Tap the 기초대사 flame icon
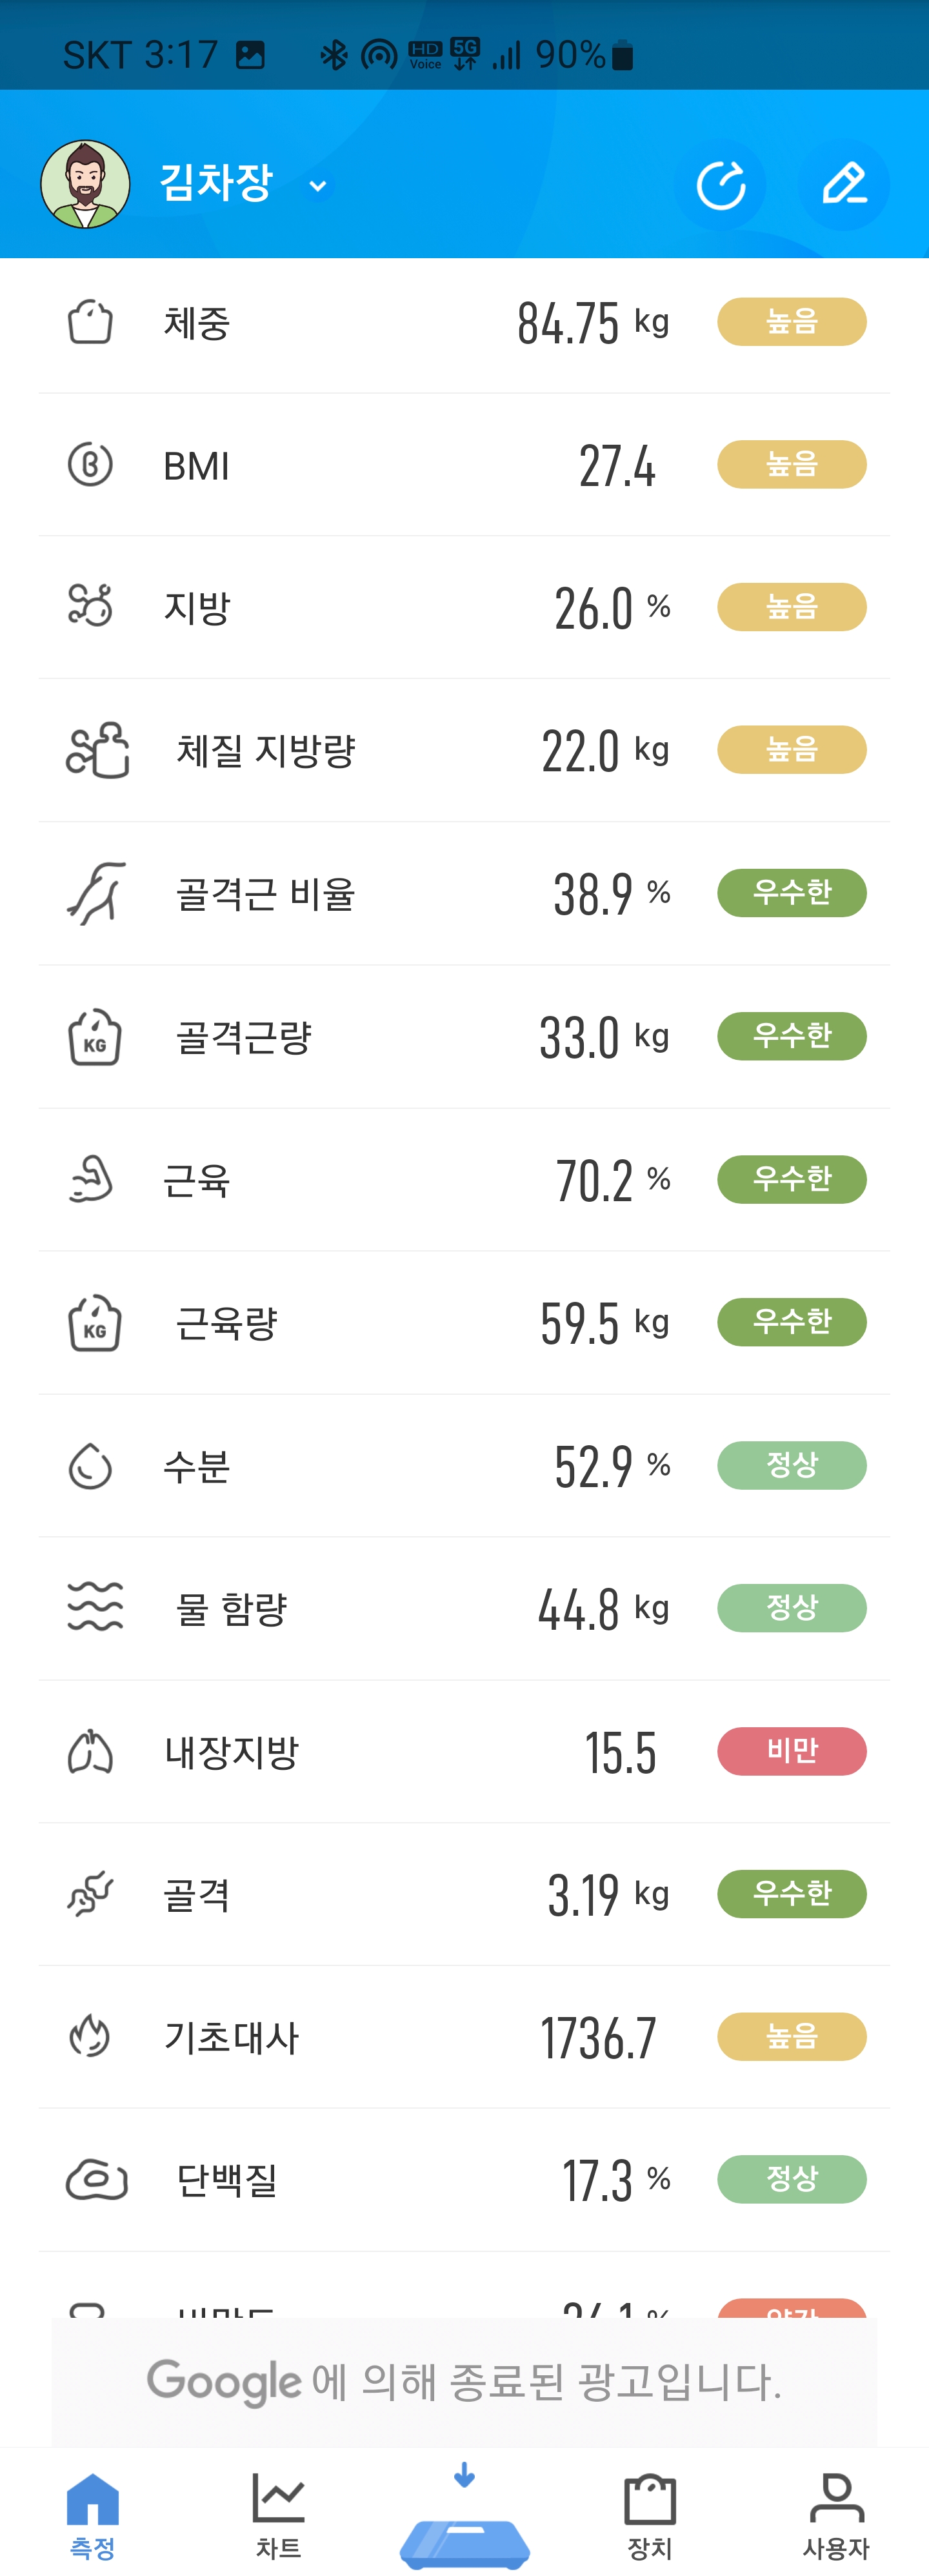This screenshot has width=929, height=2576. [x=90, y=2037]
